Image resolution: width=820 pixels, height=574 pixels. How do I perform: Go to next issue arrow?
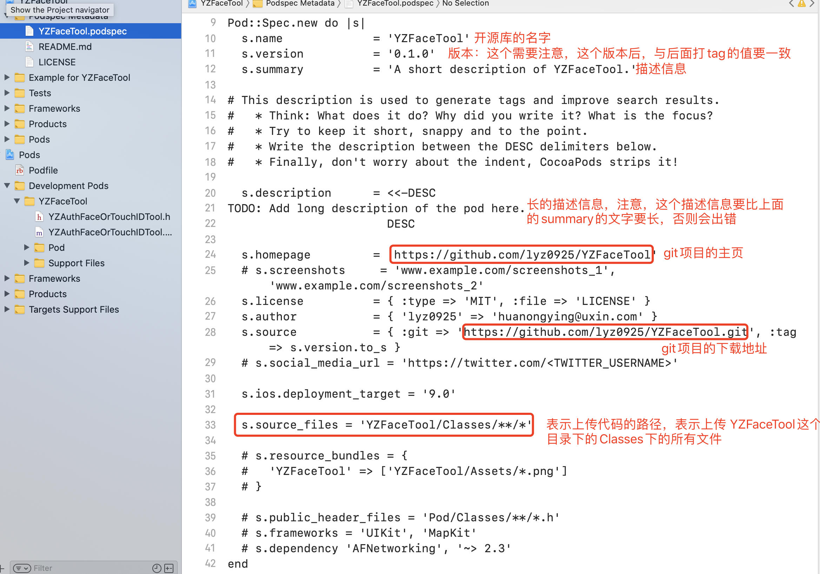pos(812,4)
